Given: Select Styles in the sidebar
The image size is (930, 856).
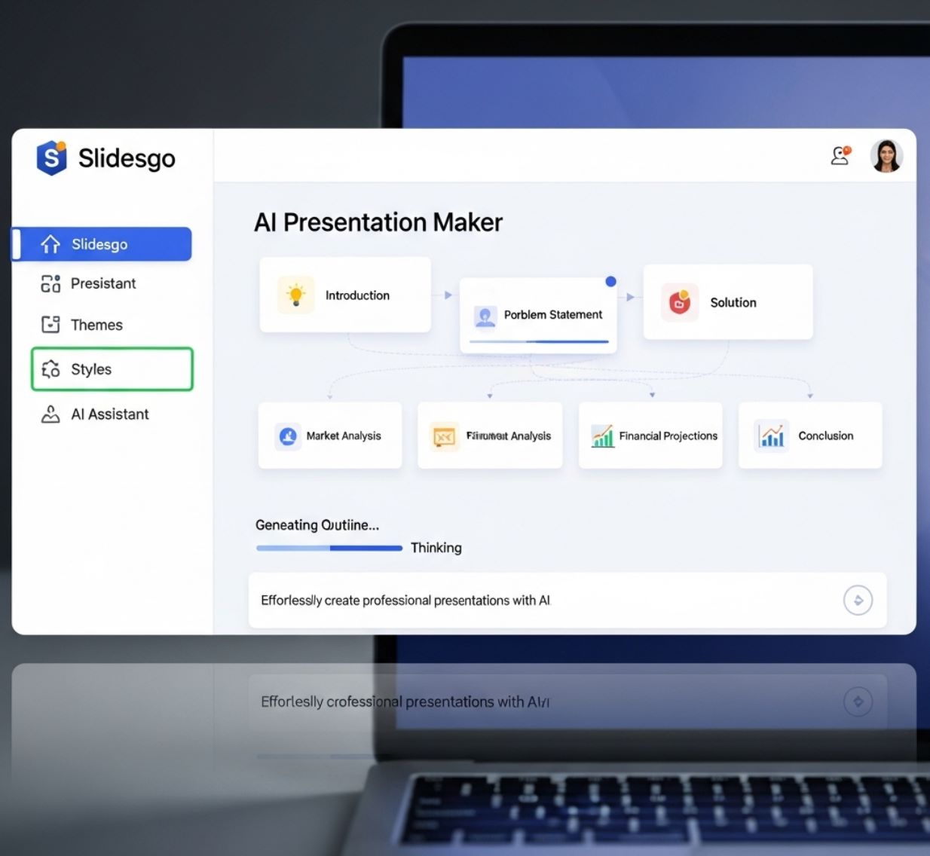Looking at the screenshot, I should pyautogui.click(x=112, y=369).
